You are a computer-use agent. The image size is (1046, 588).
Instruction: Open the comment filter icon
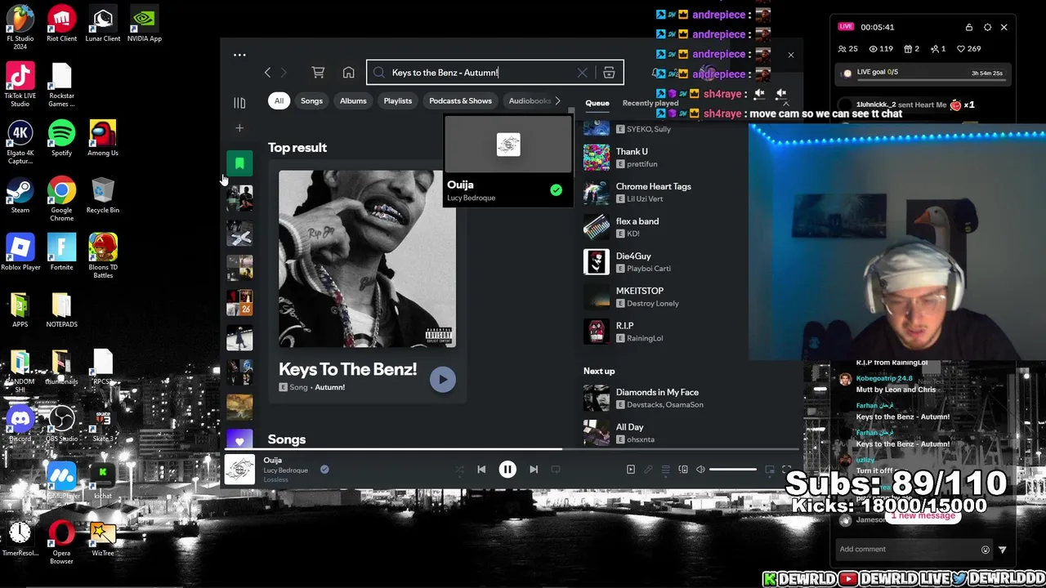[1003, 550]
